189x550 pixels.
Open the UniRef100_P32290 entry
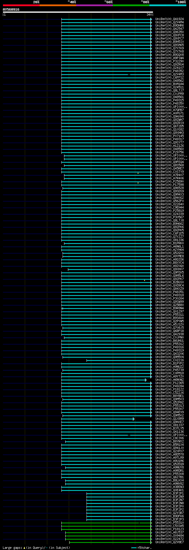[170, 61]
